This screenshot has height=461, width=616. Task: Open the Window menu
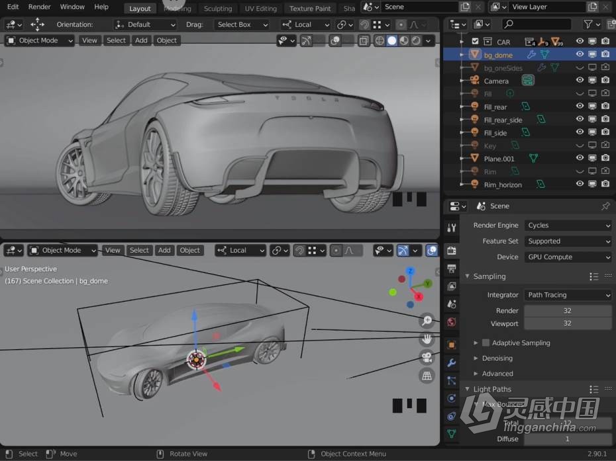point(72,7)
